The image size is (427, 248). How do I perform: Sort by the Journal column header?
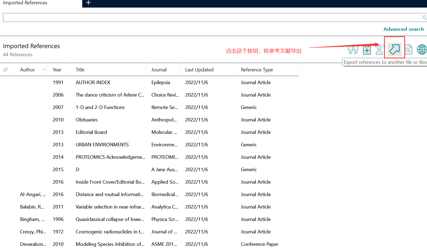pos(159,70)
